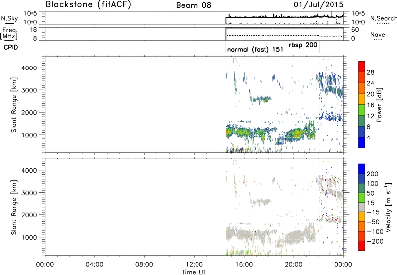Click the 'normal (fast) 151' CPID text

(x=255, y=49)
